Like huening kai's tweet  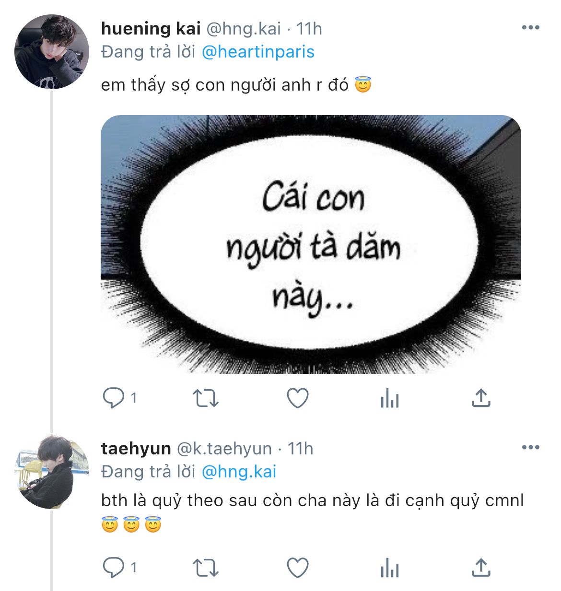coord(297,398)
